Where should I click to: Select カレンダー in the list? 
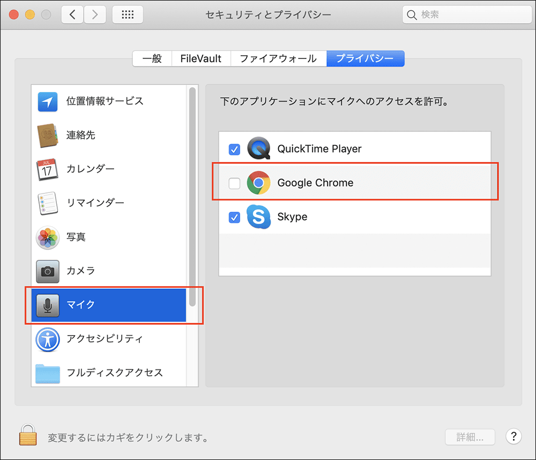pos(109,169)
